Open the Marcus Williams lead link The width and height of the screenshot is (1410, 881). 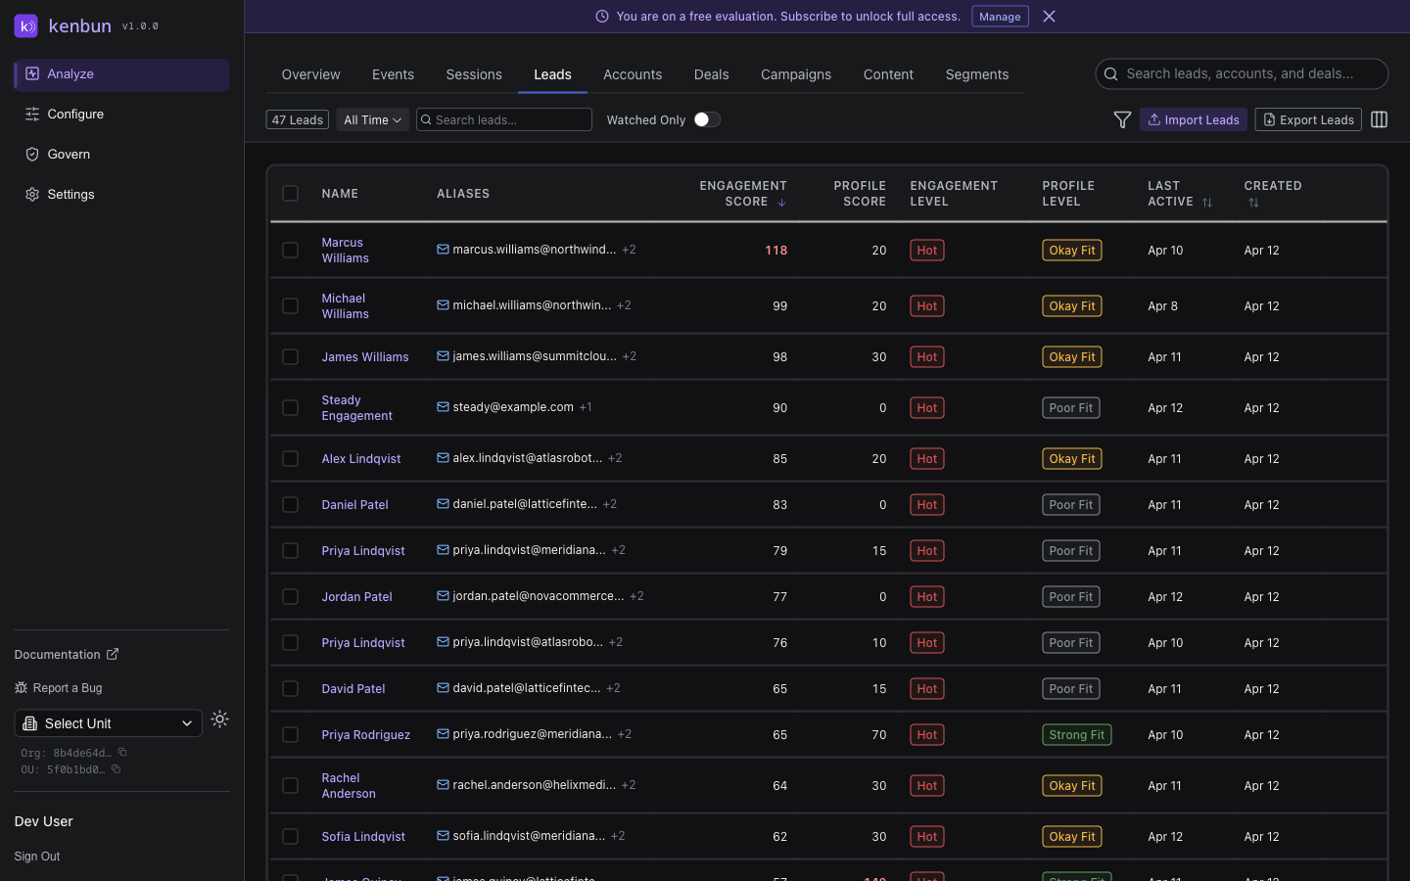(346, 251)
